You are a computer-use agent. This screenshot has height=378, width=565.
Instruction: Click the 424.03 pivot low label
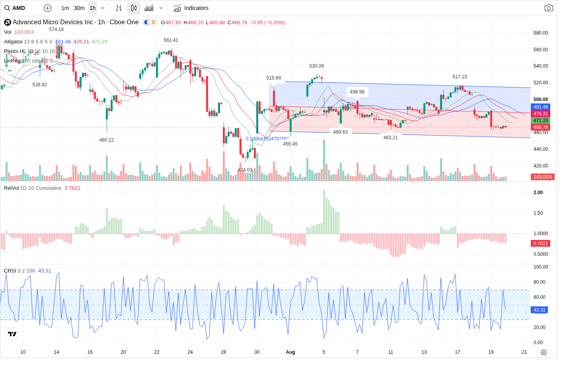tap(245, 170)
